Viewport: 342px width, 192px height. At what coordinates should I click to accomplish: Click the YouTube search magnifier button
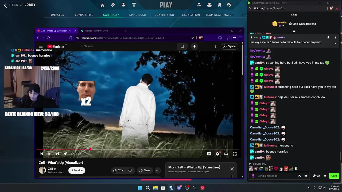tap(182, 46)
